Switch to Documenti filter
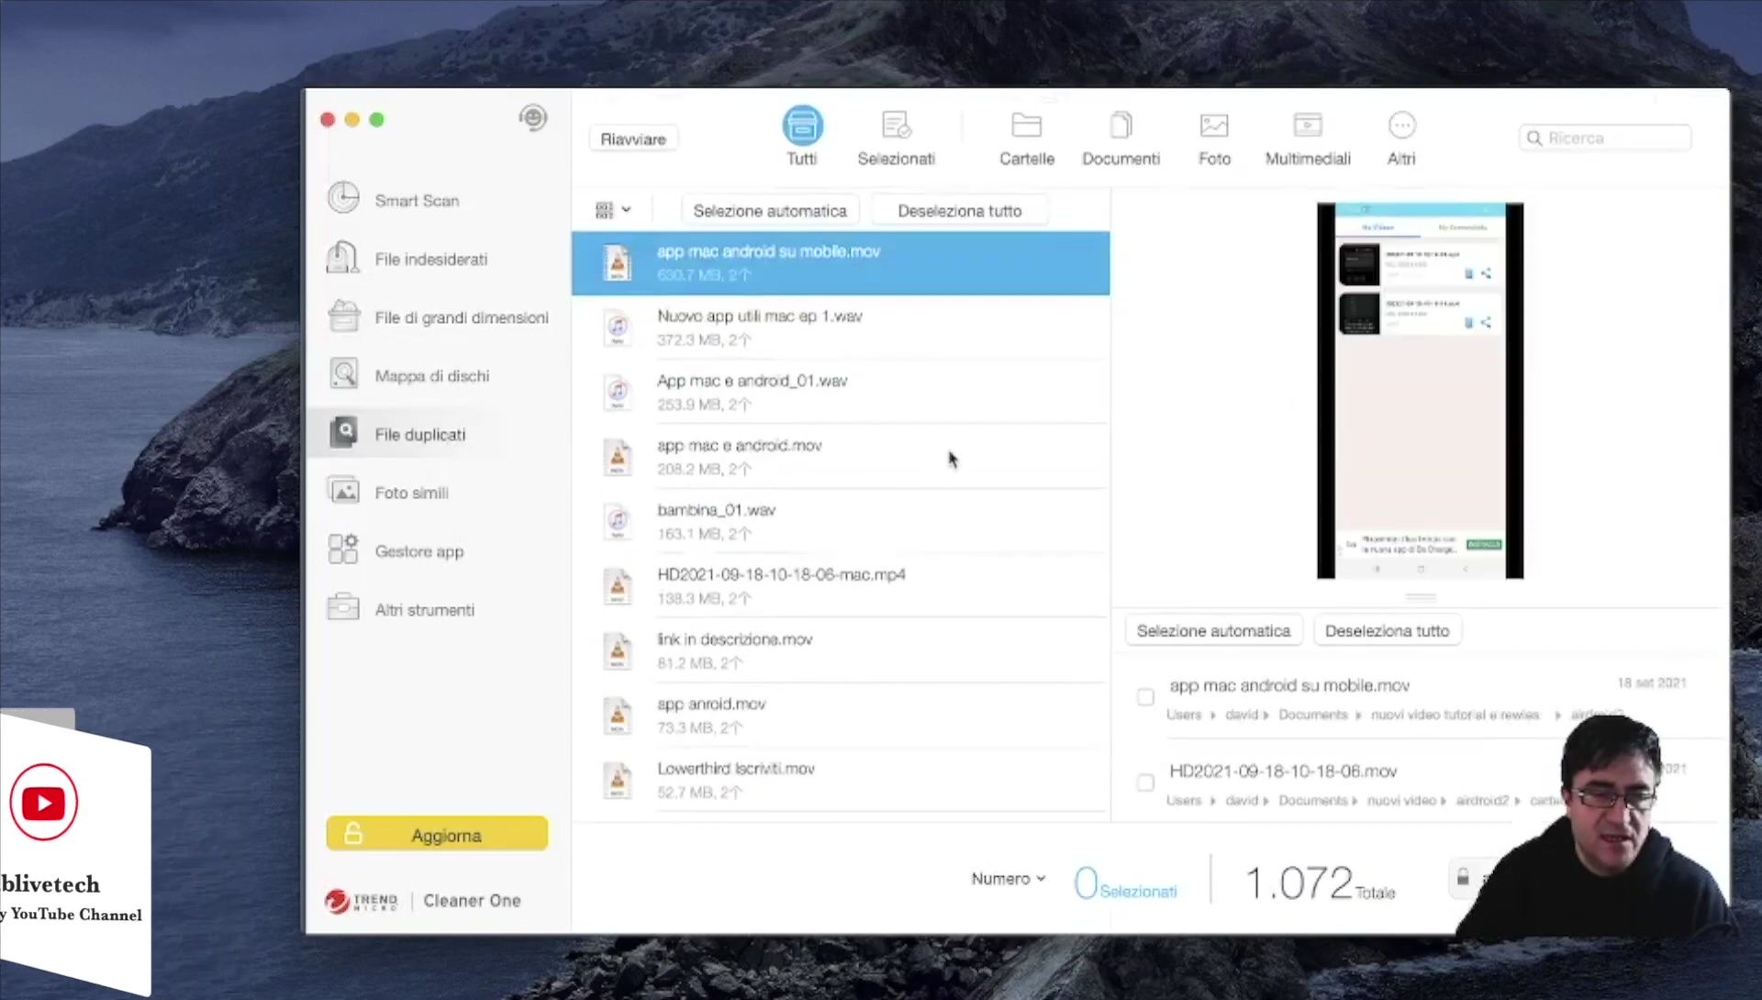The image size is (1762, 1000). point(1121,138)
